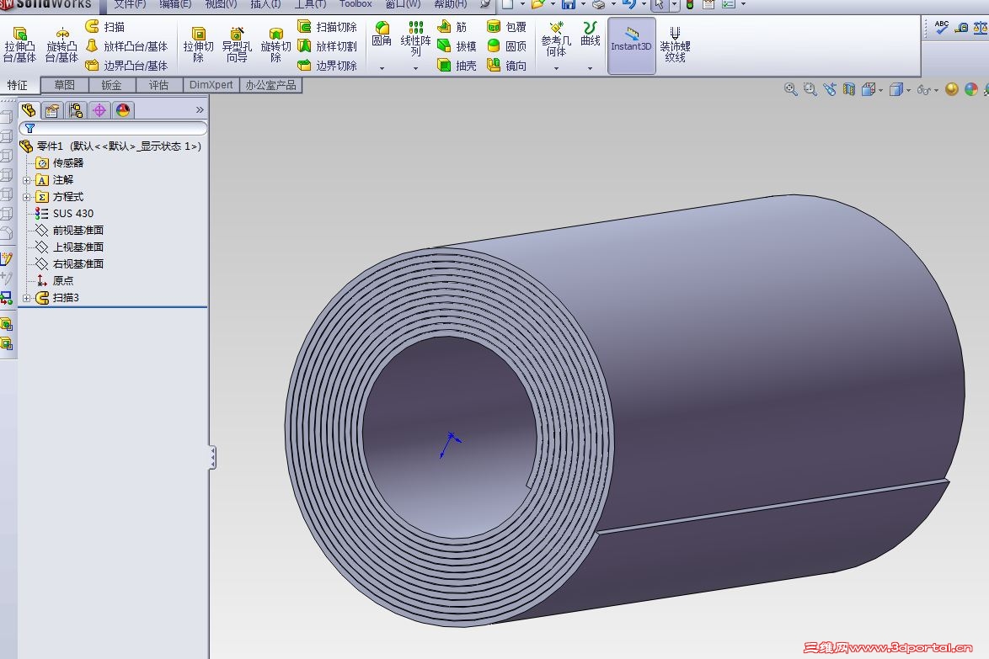Expand the 扫描3 feature node
This screenshot has height=659, width=989.
pyautogui.click(x=26, y=298)
